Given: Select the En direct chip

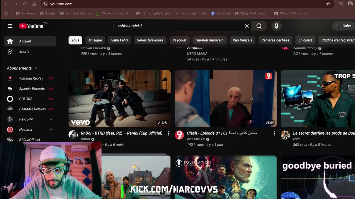Looking at the screenshot, I should pyautogui.click(x=305, y=40).
